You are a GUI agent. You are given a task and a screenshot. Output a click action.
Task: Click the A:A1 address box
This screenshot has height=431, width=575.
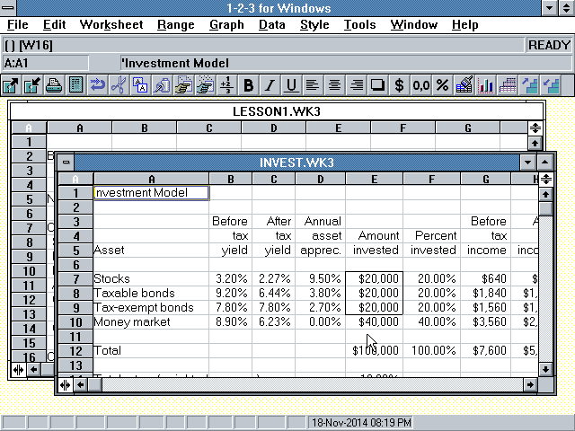point(45,63)
